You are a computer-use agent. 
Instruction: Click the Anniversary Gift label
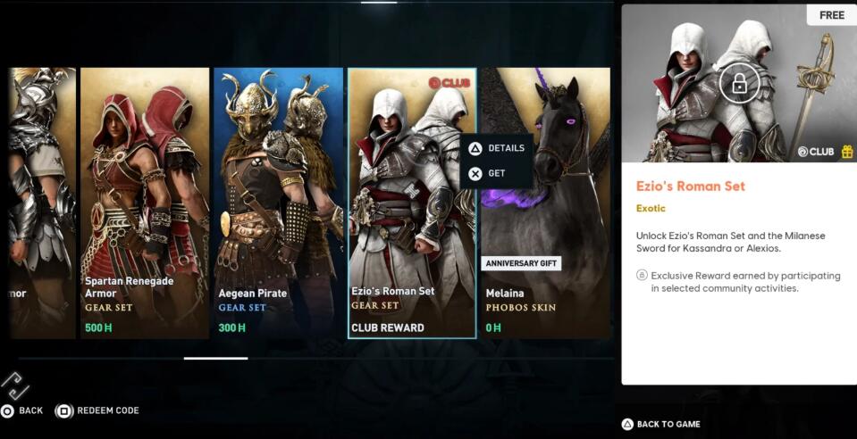pos(521,263)
